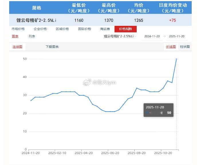Click the 锂云母精矿2-2.5%Li row name
The height and width of the screenshot is (165, 200).
36,20
